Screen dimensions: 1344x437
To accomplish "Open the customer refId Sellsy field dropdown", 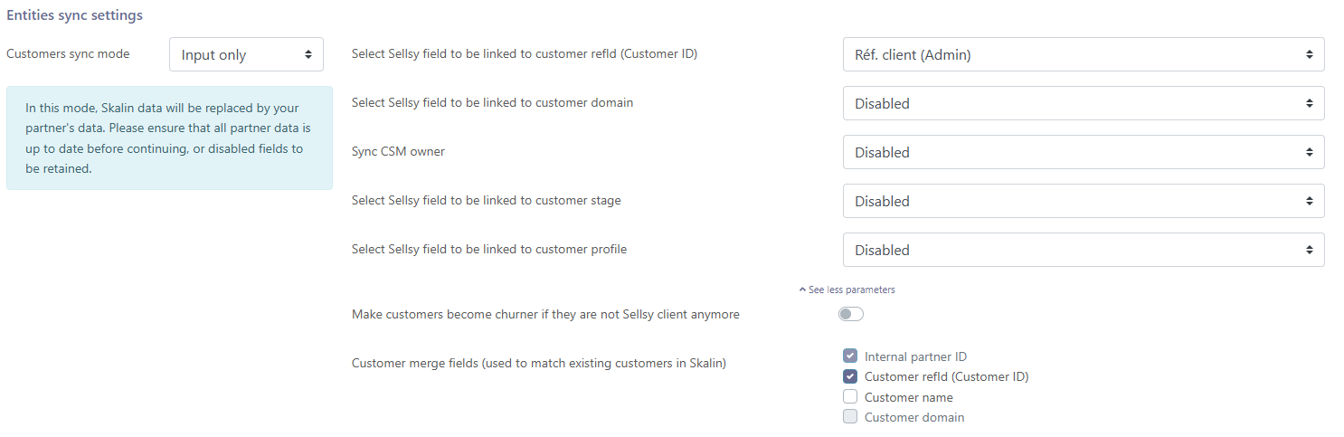I will point(1083,54).
